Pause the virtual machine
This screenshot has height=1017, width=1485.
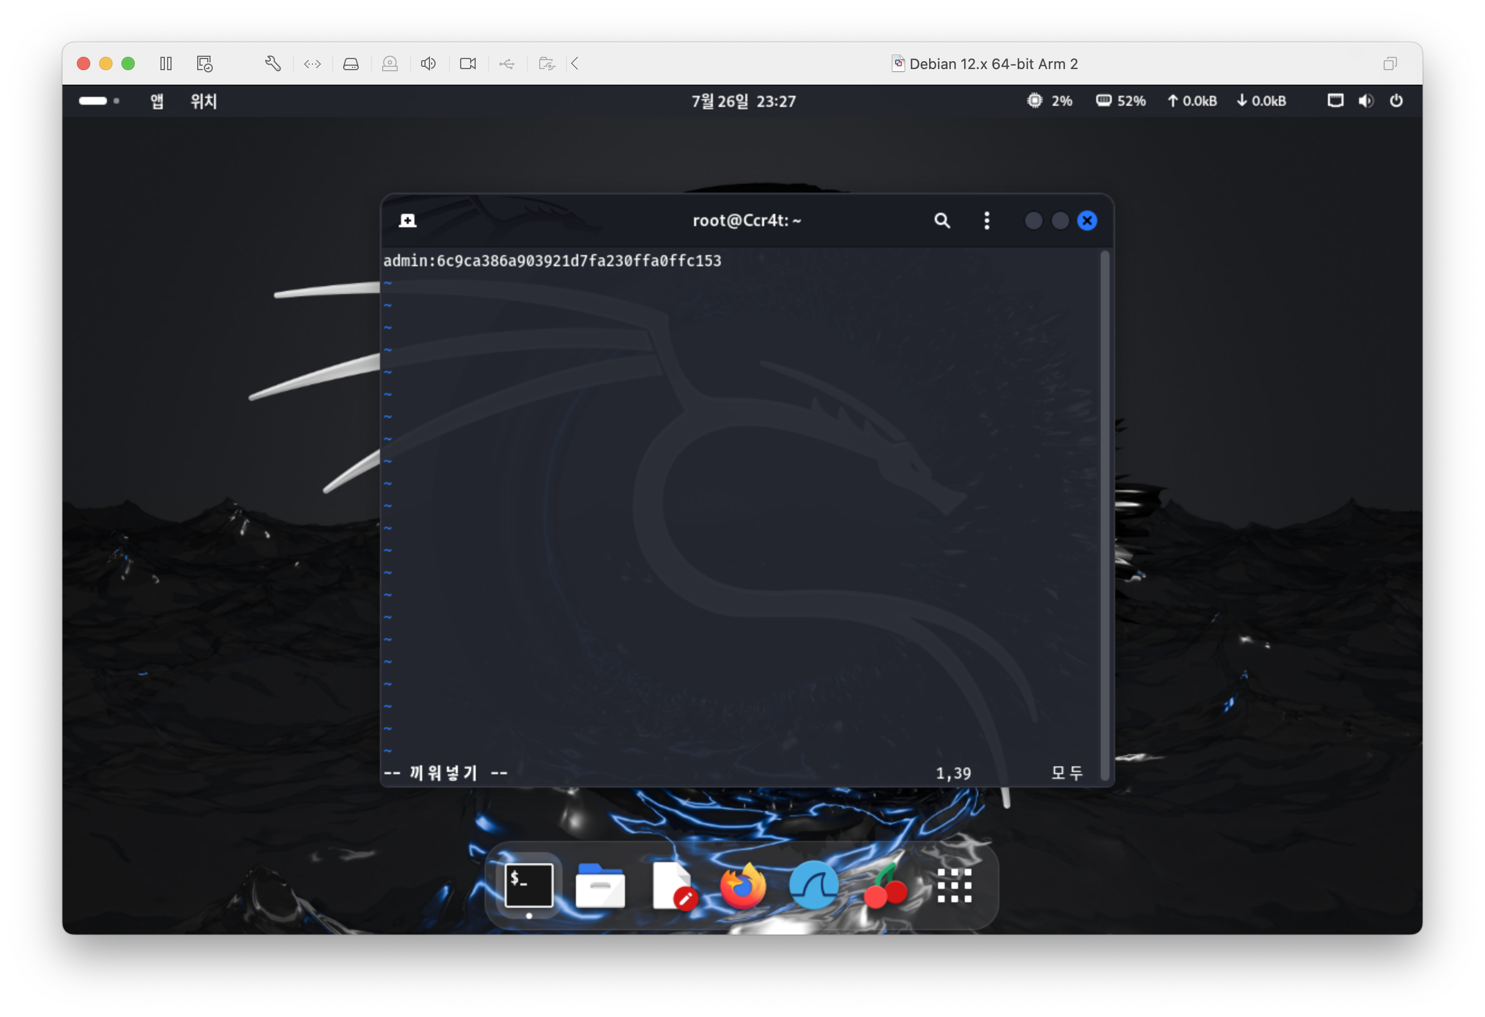pos(166,63)
